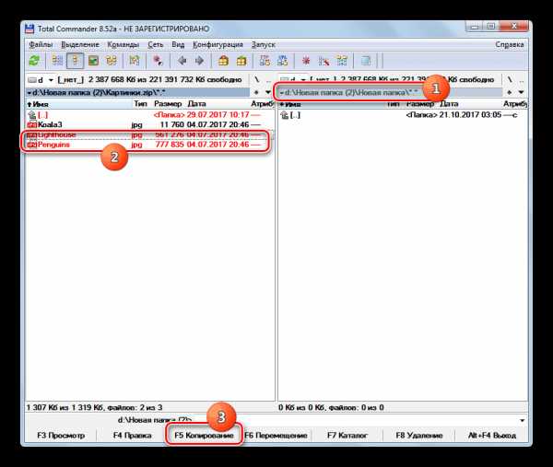Click the Alt+F4 Выход button
Viewport: 553px width, 467px height.
point(492,436)
